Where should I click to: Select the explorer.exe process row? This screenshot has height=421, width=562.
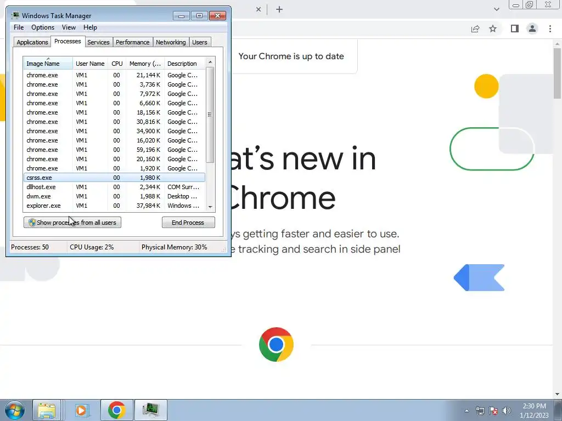pyautogui.click(x=114, y=206)
